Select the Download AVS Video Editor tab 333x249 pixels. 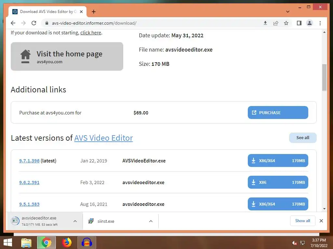[x=47, y=12]
